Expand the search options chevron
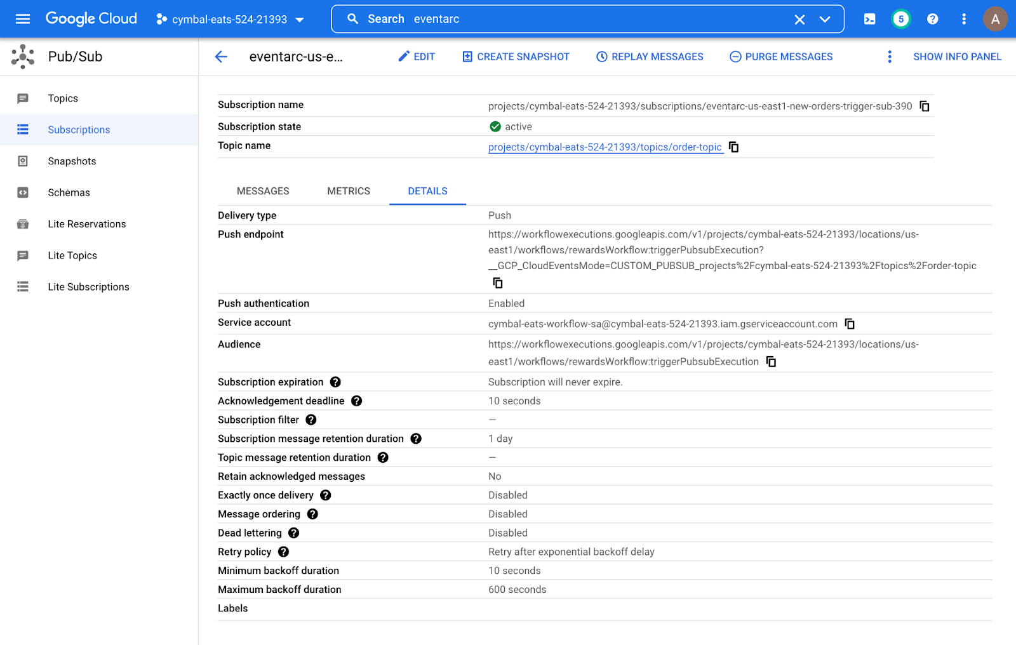This screenshot has height=645, width=1016. click(x=825, y=19)
